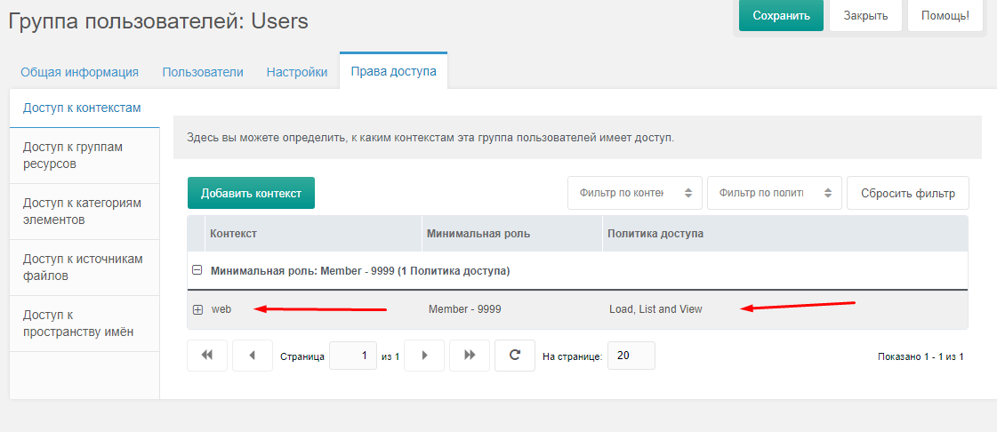Refresh the context grid
The height and width of the screenshot is (432, 997).
click(x=515, y=356)
